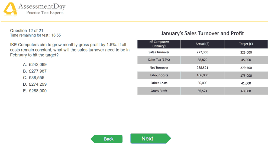This screenshot has height=149, width=271.
Task: Click the Other Costs target value 41,000
Action: pyautogui.click(x=246, y=83)
